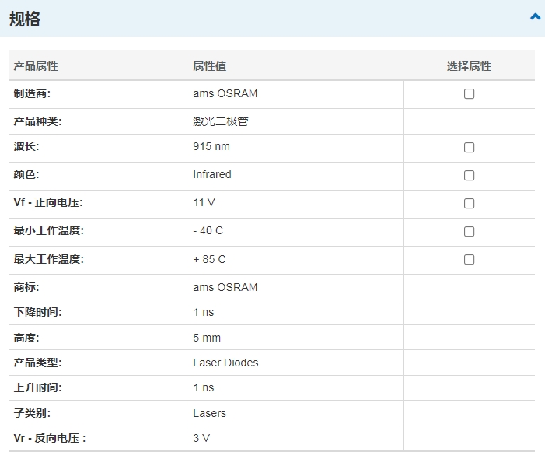This screenshot has width=545, height=452.
Task: Check the 波长 915 nm attribute box
Action: [469, 147]
